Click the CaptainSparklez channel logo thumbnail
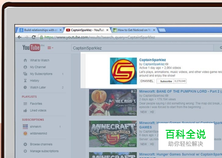The height and width of the screenshot is (158, 222). point(123,71)
